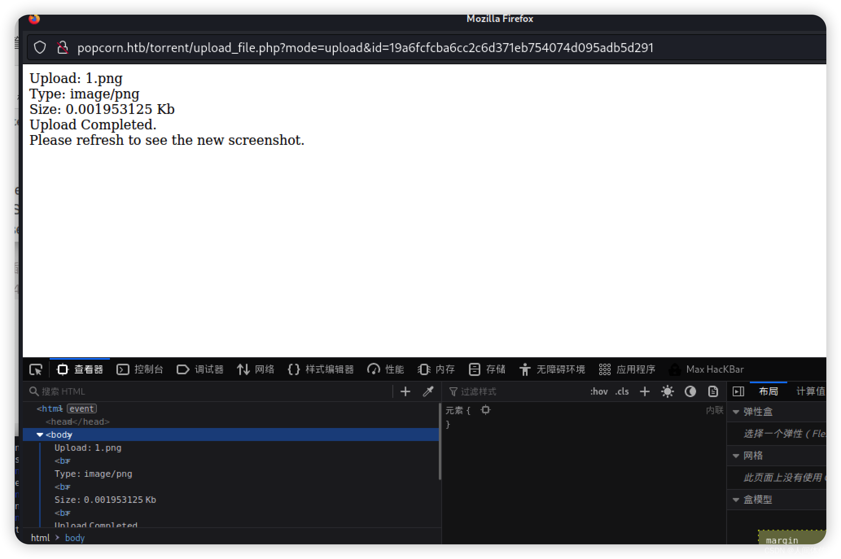841x559 pixels.
Task: Switch to the Computed (计算值) panel tab
Action: pos(810,391)
